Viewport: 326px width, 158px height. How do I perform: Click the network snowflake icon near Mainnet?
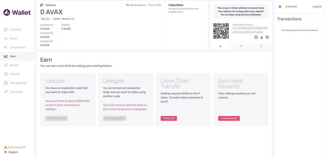[280, 7]
